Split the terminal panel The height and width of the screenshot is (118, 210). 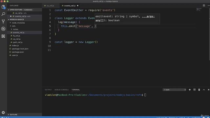pyautogui.click(x=194, y=89)
